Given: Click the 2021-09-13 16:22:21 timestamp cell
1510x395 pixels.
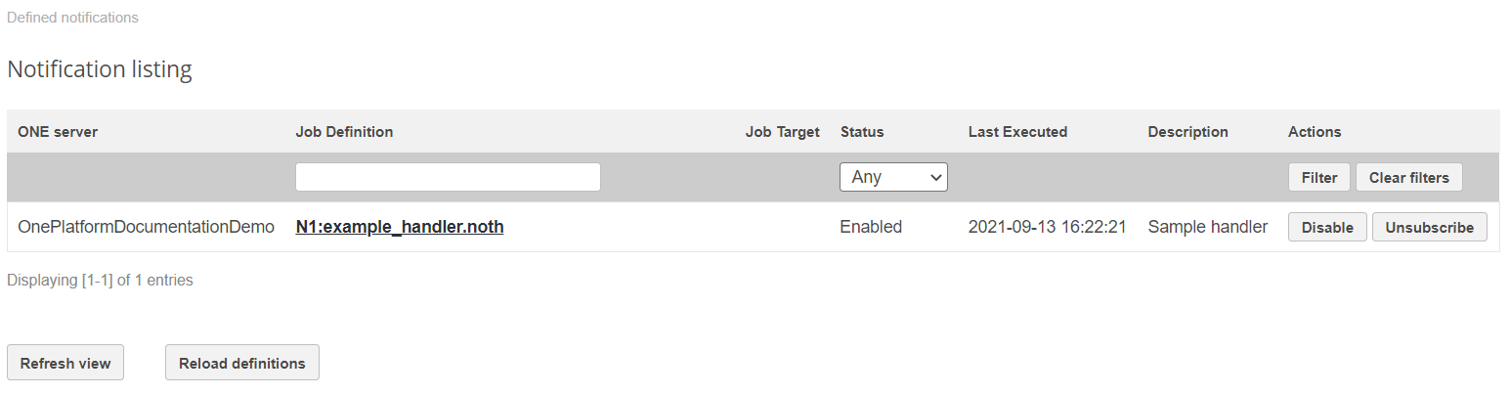Looking at the screenshot, I should 1047,227.
